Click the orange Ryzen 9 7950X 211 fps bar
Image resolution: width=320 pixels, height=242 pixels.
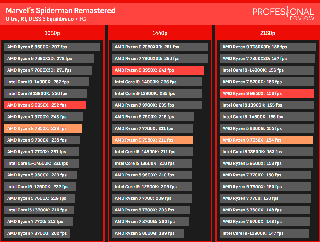152,140
